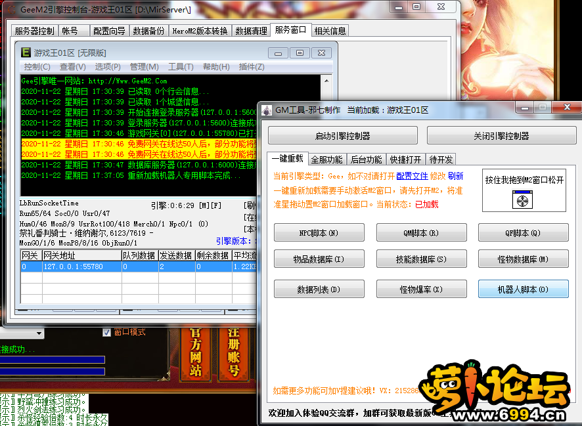
Task: Open the 帐号 tab
Action: (x=74, y=31)
